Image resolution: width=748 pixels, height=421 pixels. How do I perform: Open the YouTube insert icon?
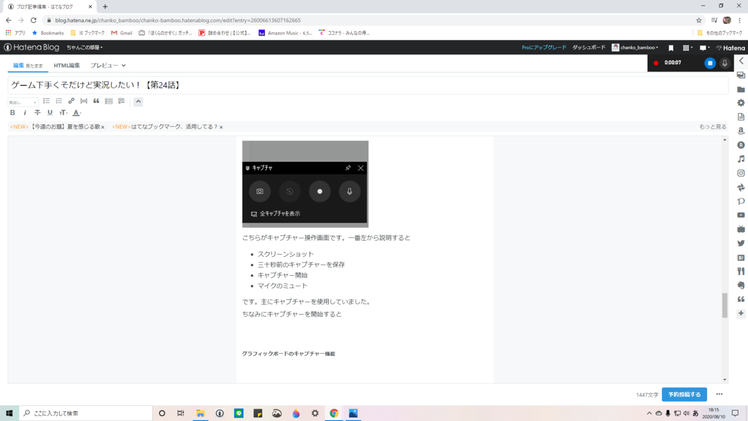(x=741, y=215)
